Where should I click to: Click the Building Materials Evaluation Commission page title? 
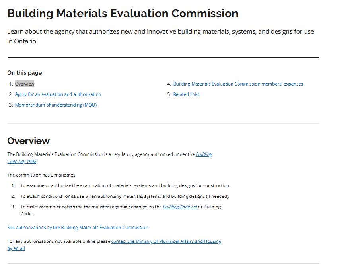(x=123, y=13)
